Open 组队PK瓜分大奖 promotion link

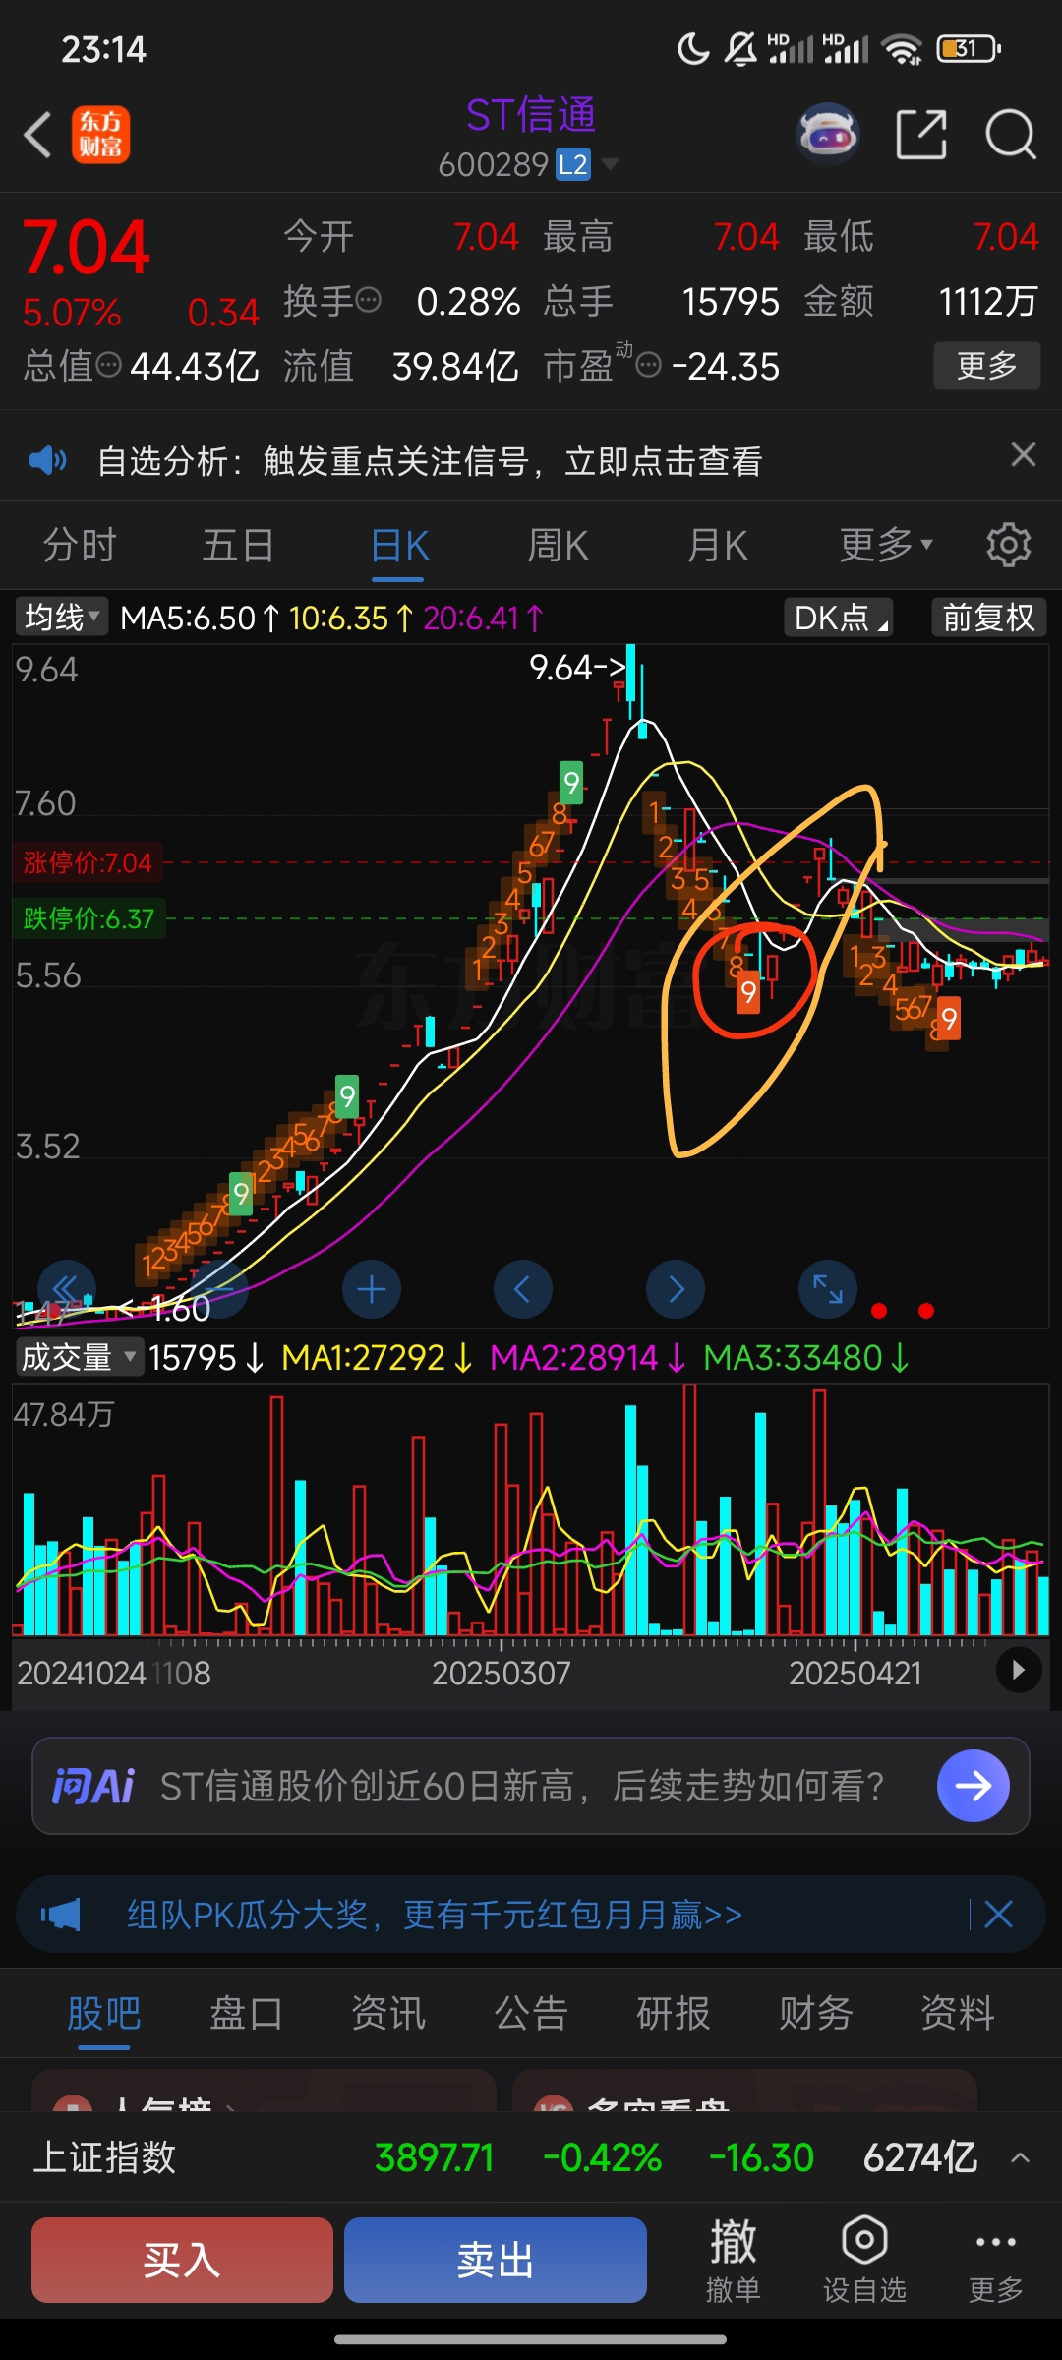pyautogui.click(x=435, y=1915)
